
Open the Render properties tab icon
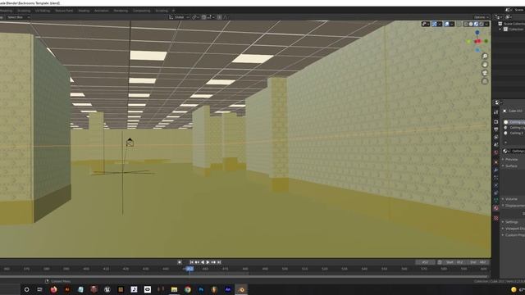pos(495,122)
